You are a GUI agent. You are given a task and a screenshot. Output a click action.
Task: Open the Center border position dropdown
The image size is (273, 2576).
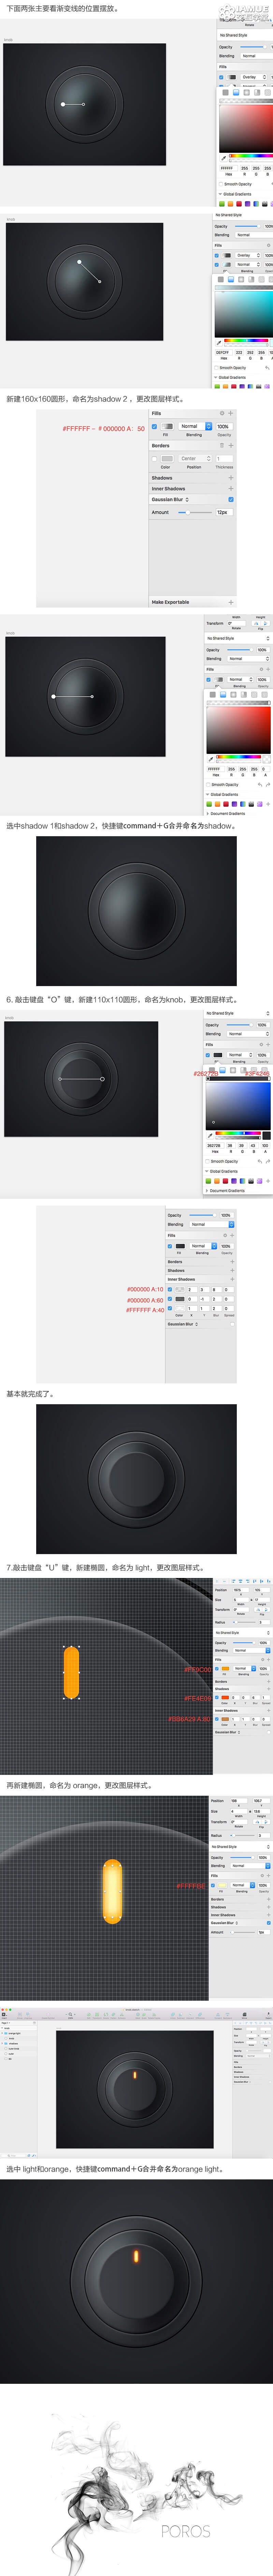195,459
